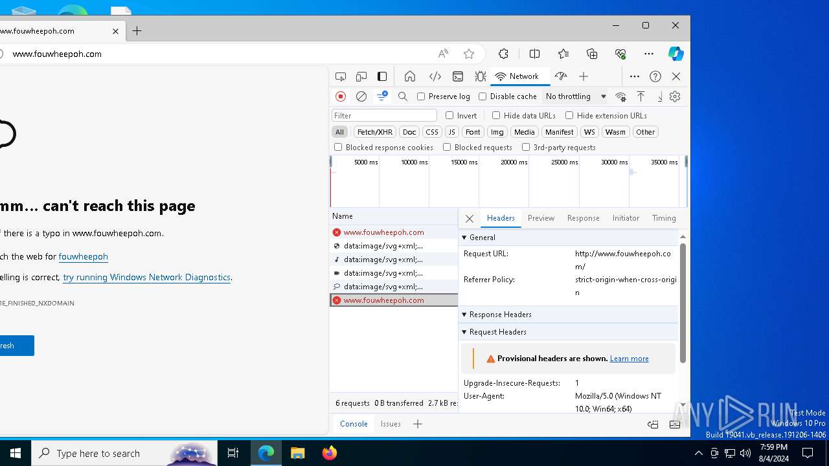Clear the network log
The width and height of the screenshot is (829, 466).
tap(361, 96)
